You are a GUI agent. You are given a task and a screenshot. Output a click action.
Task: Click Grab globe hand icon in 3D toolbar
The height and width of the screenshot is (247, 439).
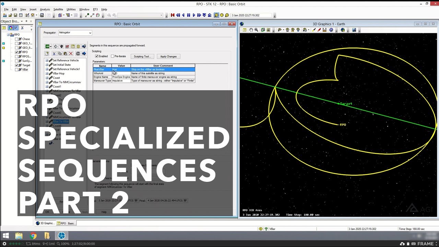click(251, 30)
